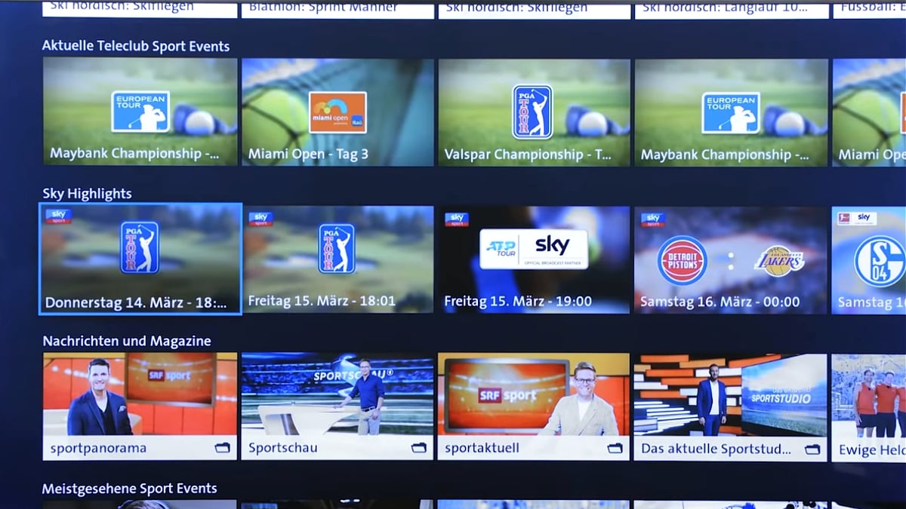Open the Biathlon: Sprint Männer card
Screen dimensions: 906x509
(337, 9)
